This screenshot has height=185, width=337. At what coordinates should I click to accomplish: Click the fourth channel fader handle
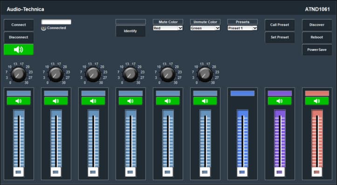pos(131,172)
